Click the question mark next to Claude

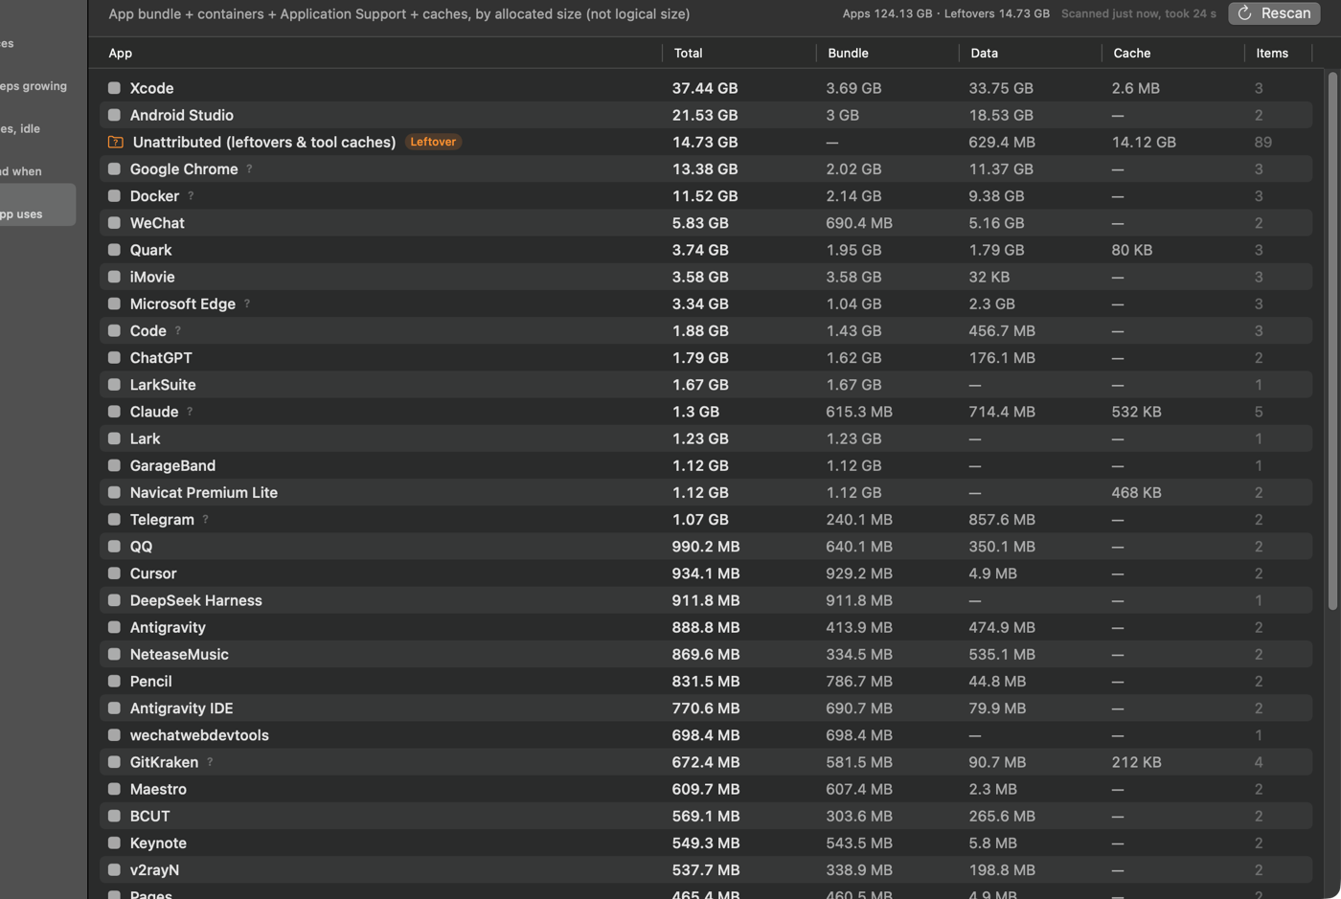point(190,412)
